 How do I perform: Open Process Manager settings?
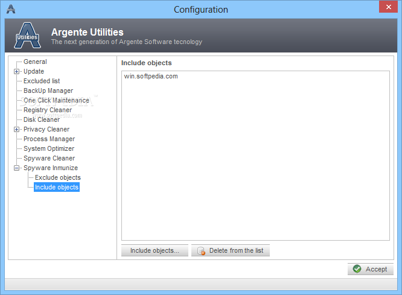click(x=49, y=139)
